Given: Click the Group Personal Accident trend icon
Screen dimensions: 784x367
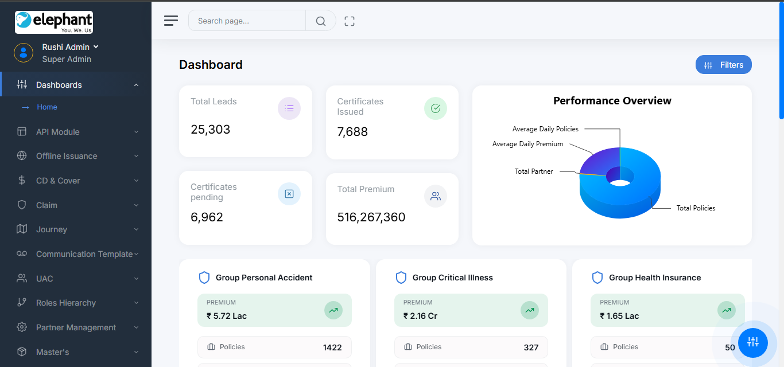Looking at the screenshot, I should (x=333, y=310).
